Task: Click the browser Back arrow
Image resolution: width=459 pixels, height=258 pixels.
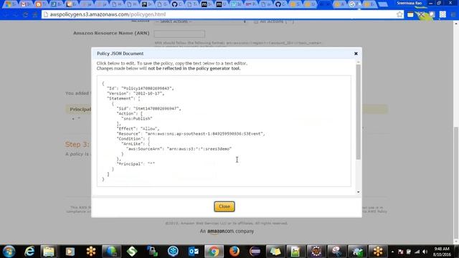Action: (6, 14)
